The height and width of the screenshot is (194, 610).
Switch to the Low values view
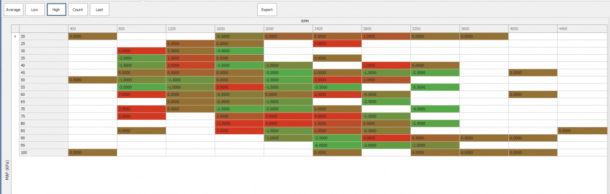[x=35, y=10]
